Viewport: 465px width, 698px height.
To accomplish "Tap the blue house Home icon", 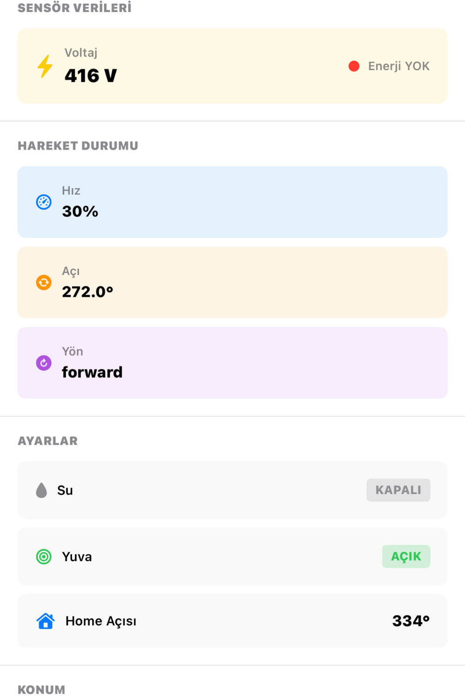I will click(x=46, y=621).
